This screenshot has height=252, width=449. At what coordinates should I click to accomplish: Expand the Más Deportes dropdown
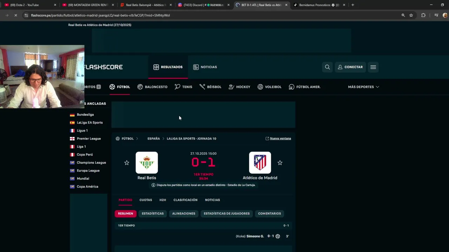[363, 87]
